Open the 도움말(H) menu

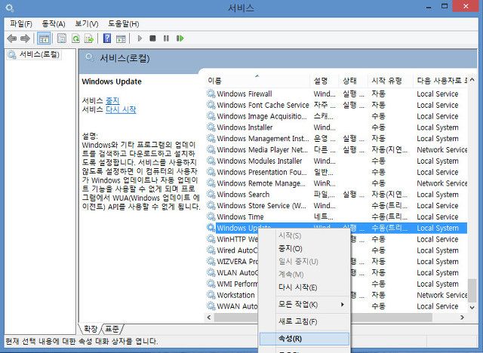124,23
